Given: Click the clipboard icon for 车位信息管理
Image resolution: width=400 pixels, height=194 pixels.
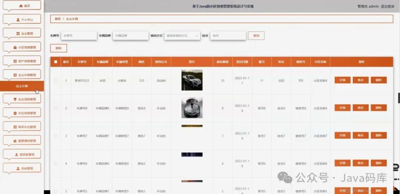Looking at the screenshot, I should [x=15, y=113].
